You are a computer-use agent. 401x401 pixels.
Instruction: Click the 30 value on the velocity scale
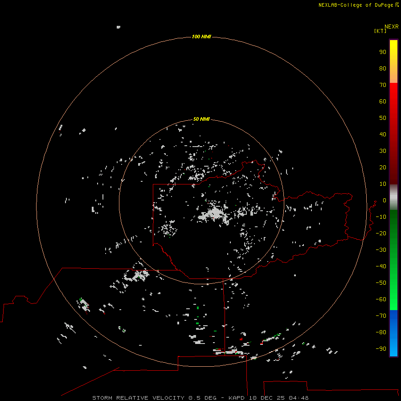[x=383, y=151]
